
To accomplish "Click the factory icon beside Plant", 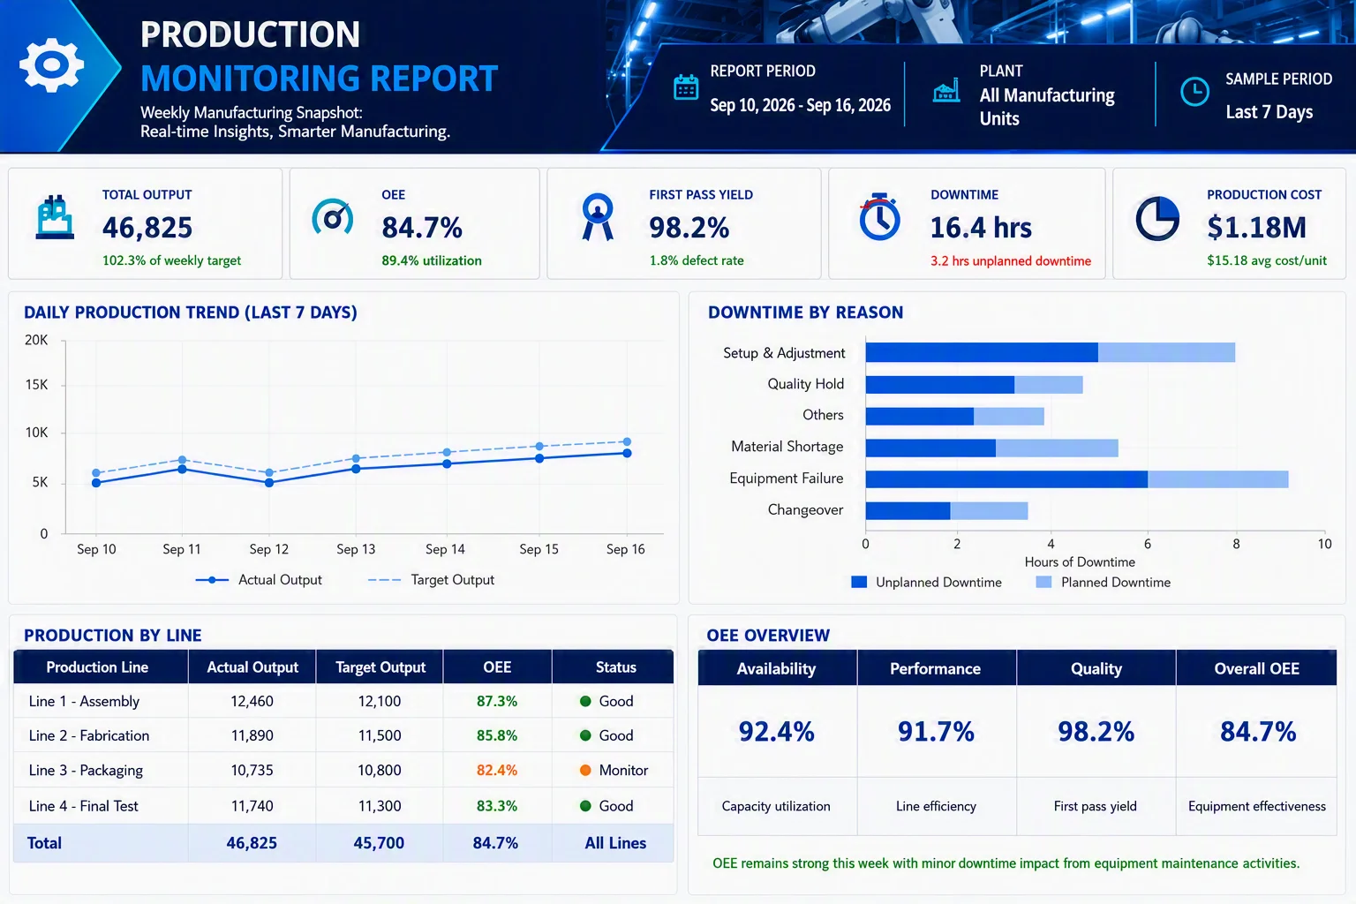I will 946,91.
